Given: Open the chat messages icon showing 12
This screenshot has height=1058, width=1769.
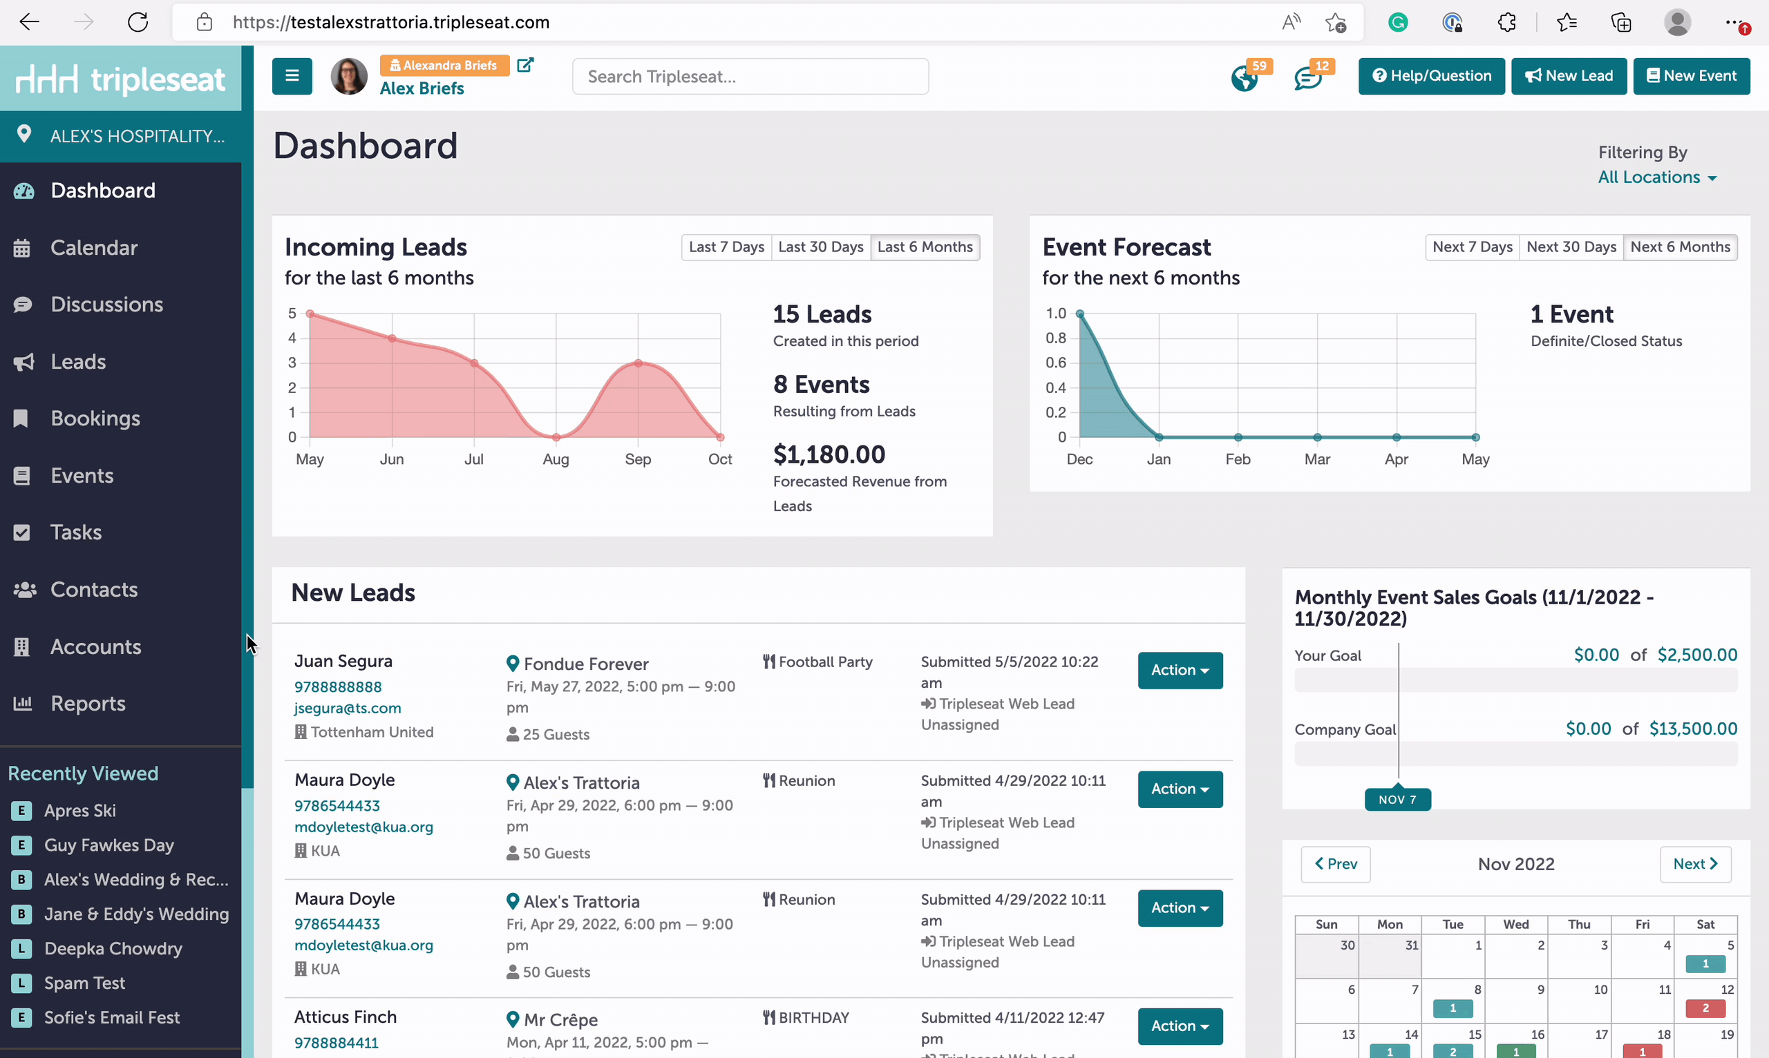Looking at the screenshot, I should [1308, 78].
